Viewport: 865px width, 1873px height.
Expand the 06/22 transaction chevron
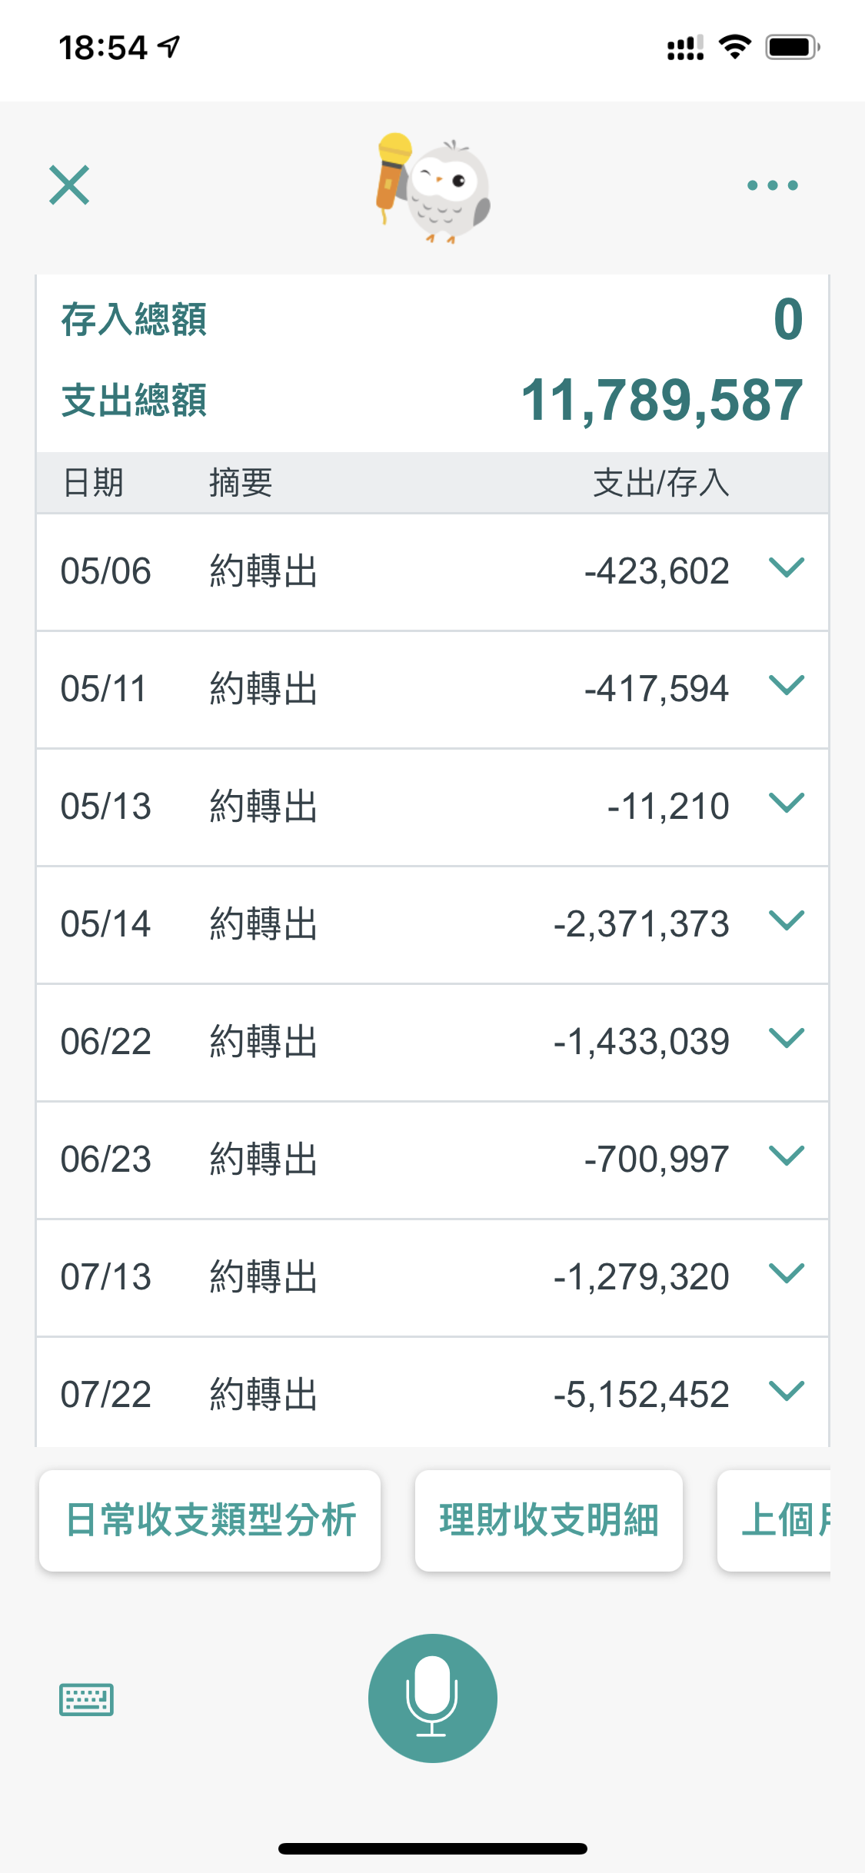(x=786, y=1039)
